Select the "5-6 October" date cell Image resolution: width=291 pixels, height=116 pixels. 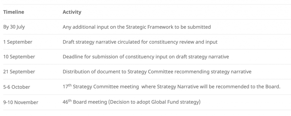point(16,87)
